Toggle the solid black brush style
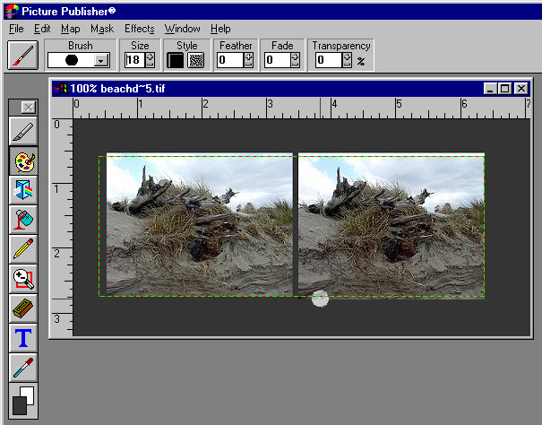 (176, 60)
